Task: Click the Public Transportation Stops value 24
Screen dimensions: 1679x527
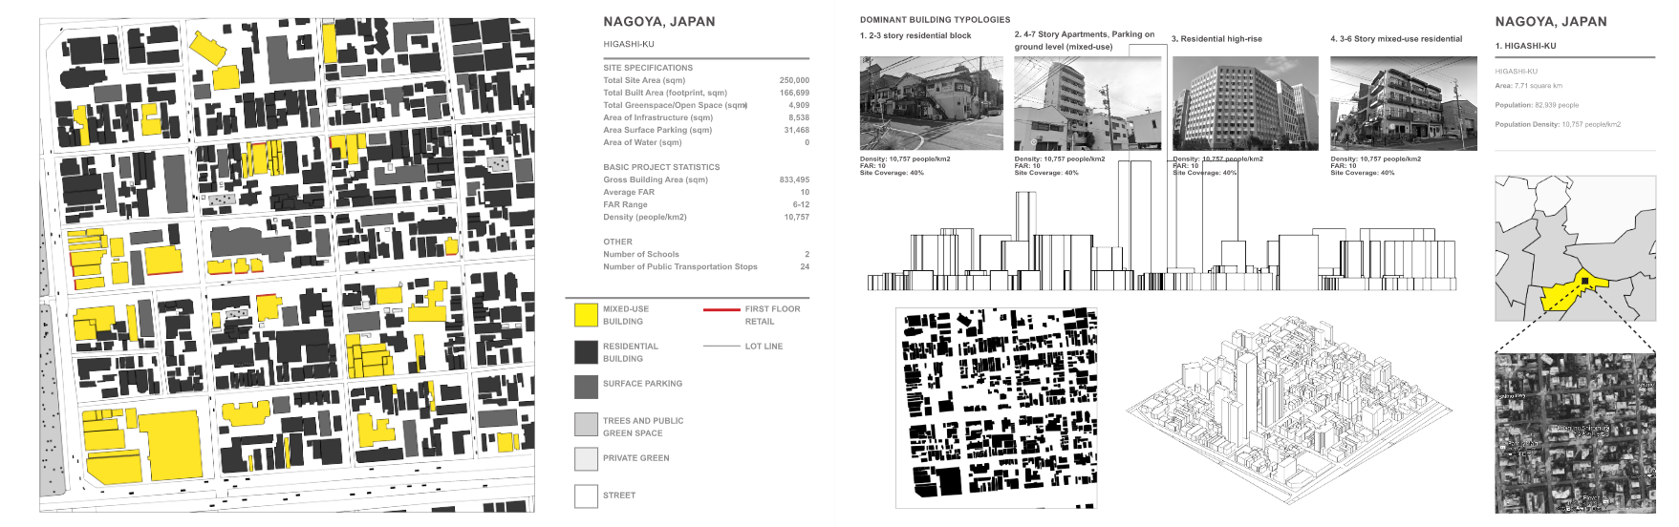Action: [805, 266]
